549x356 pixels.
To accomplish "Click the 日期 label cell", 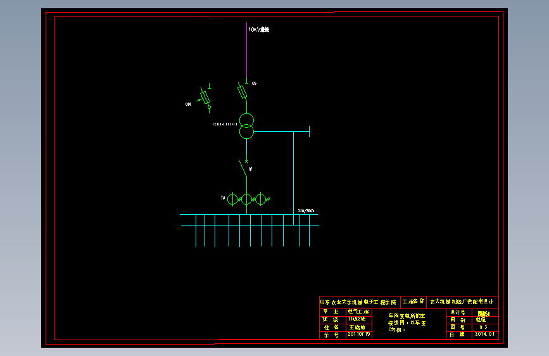I will click(x=458, y=334).
